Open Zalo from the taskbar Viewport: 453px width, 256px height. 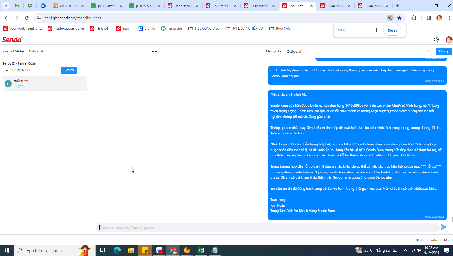(x=159, y=250)
